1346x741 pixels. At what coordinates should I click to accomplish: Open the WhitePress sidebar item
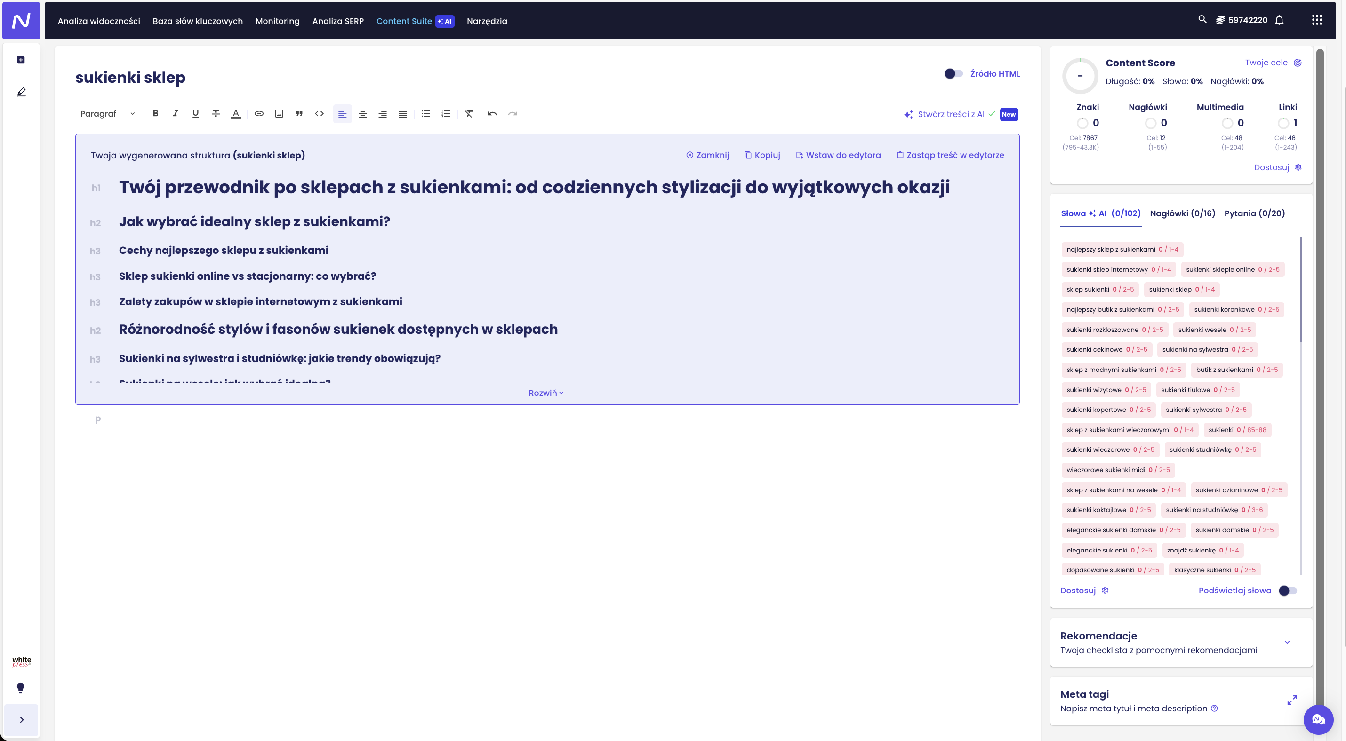(22, 662)
